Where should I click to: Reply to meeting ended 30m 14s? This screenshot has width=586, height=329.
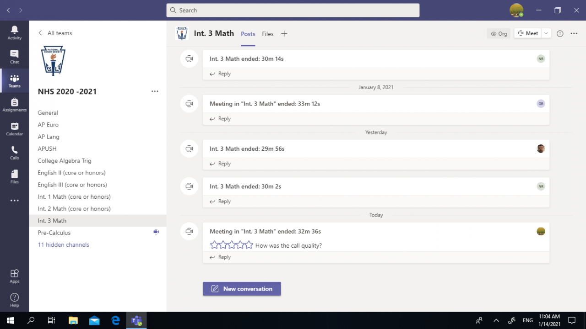220,74
